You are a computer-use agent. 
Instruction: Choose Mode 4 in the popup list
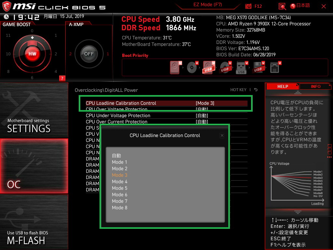(x=120, y=182)
